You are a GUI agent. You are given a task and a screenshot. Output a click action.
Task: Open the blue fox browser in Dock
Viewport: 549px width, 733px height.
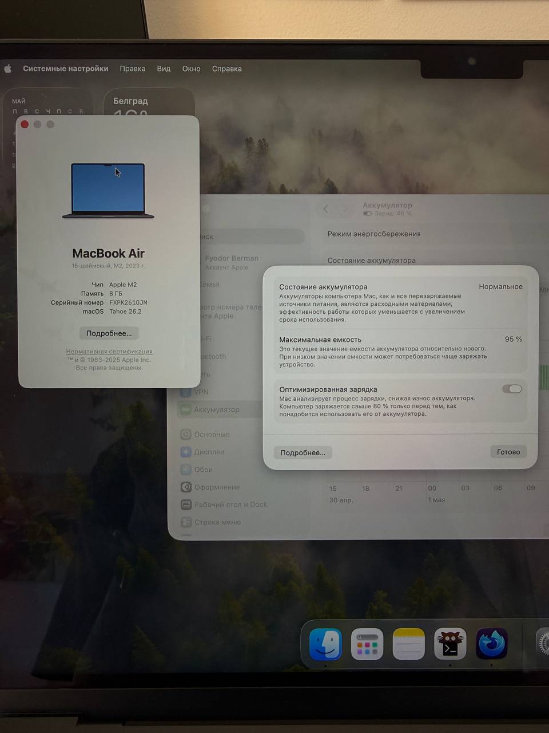(x=492, y=644)
